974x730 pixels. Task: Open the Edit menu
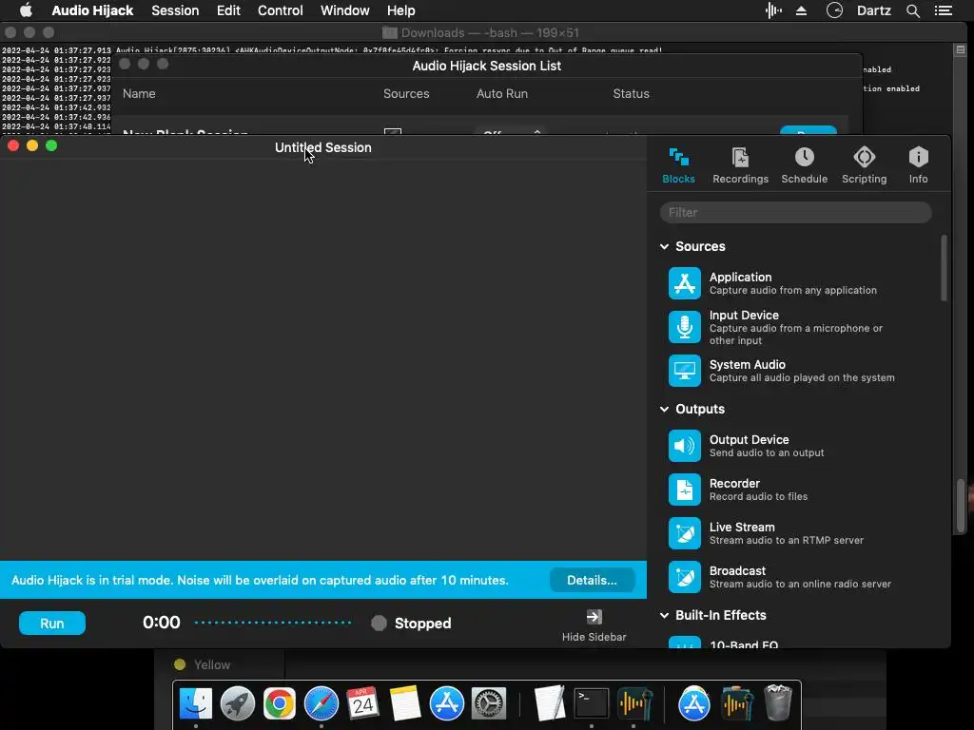click(x=228, y=10)
